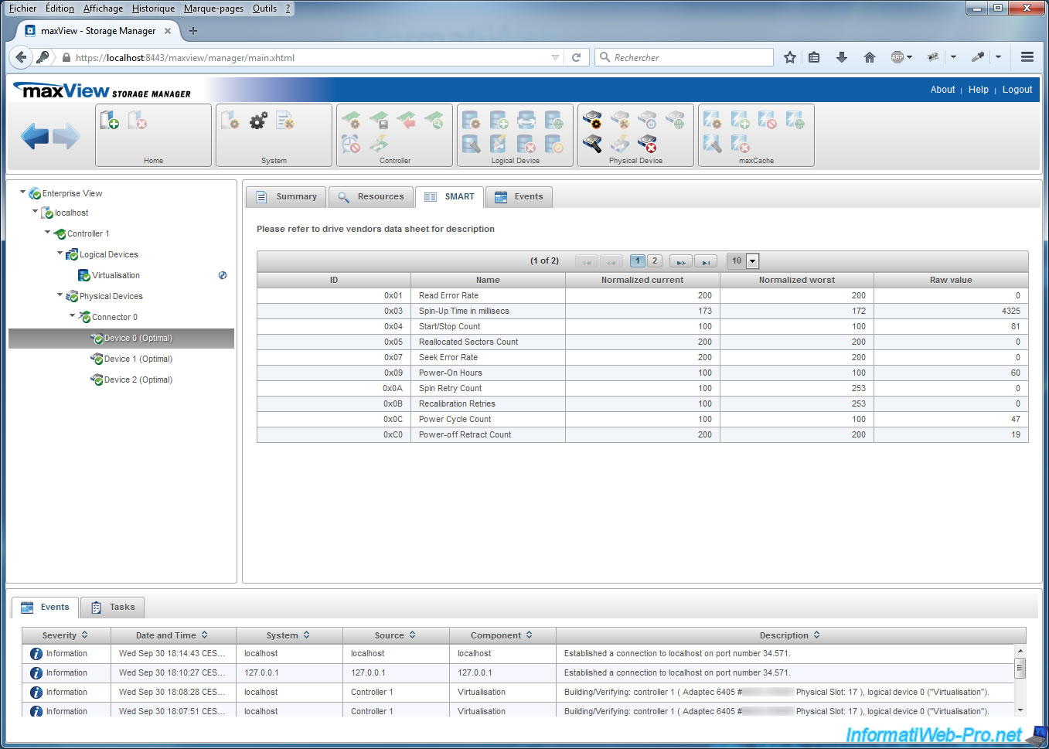Screen dimensions: 1049x749
Task: Sort events by the Severity column arrows
Action: (85, 635)
